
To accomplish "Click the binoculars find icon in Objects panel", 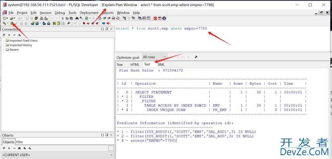I will (x=19, y=148).
